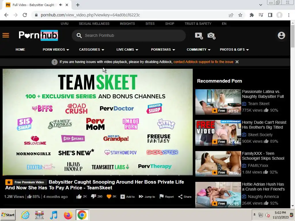Open the Team Skeet channel link

[x=258, y=104]
